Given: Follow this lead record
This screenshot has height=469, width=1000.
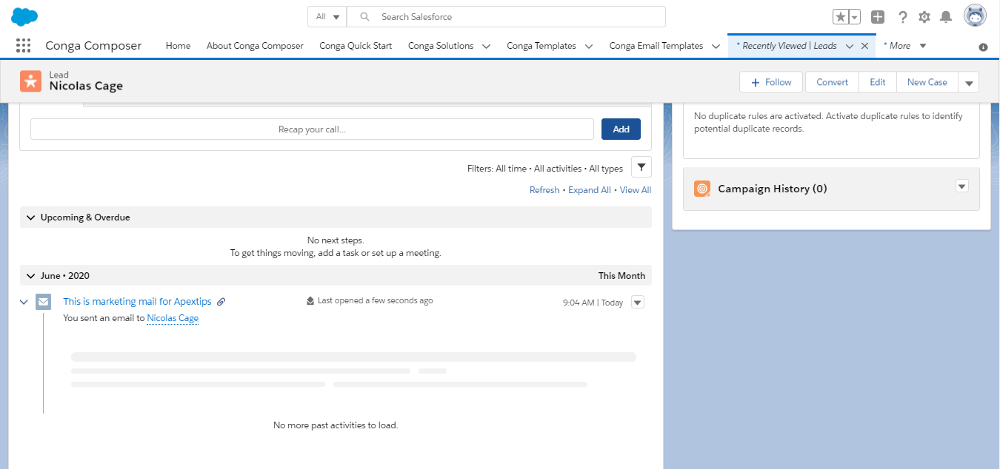Looking at the screenshot, I should point(771,82).
